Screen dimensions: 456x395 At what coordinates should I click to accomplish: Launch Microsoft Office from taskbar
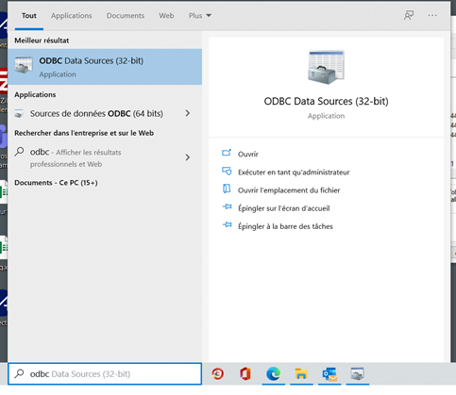pyautogui.click(x=245, y=374)
